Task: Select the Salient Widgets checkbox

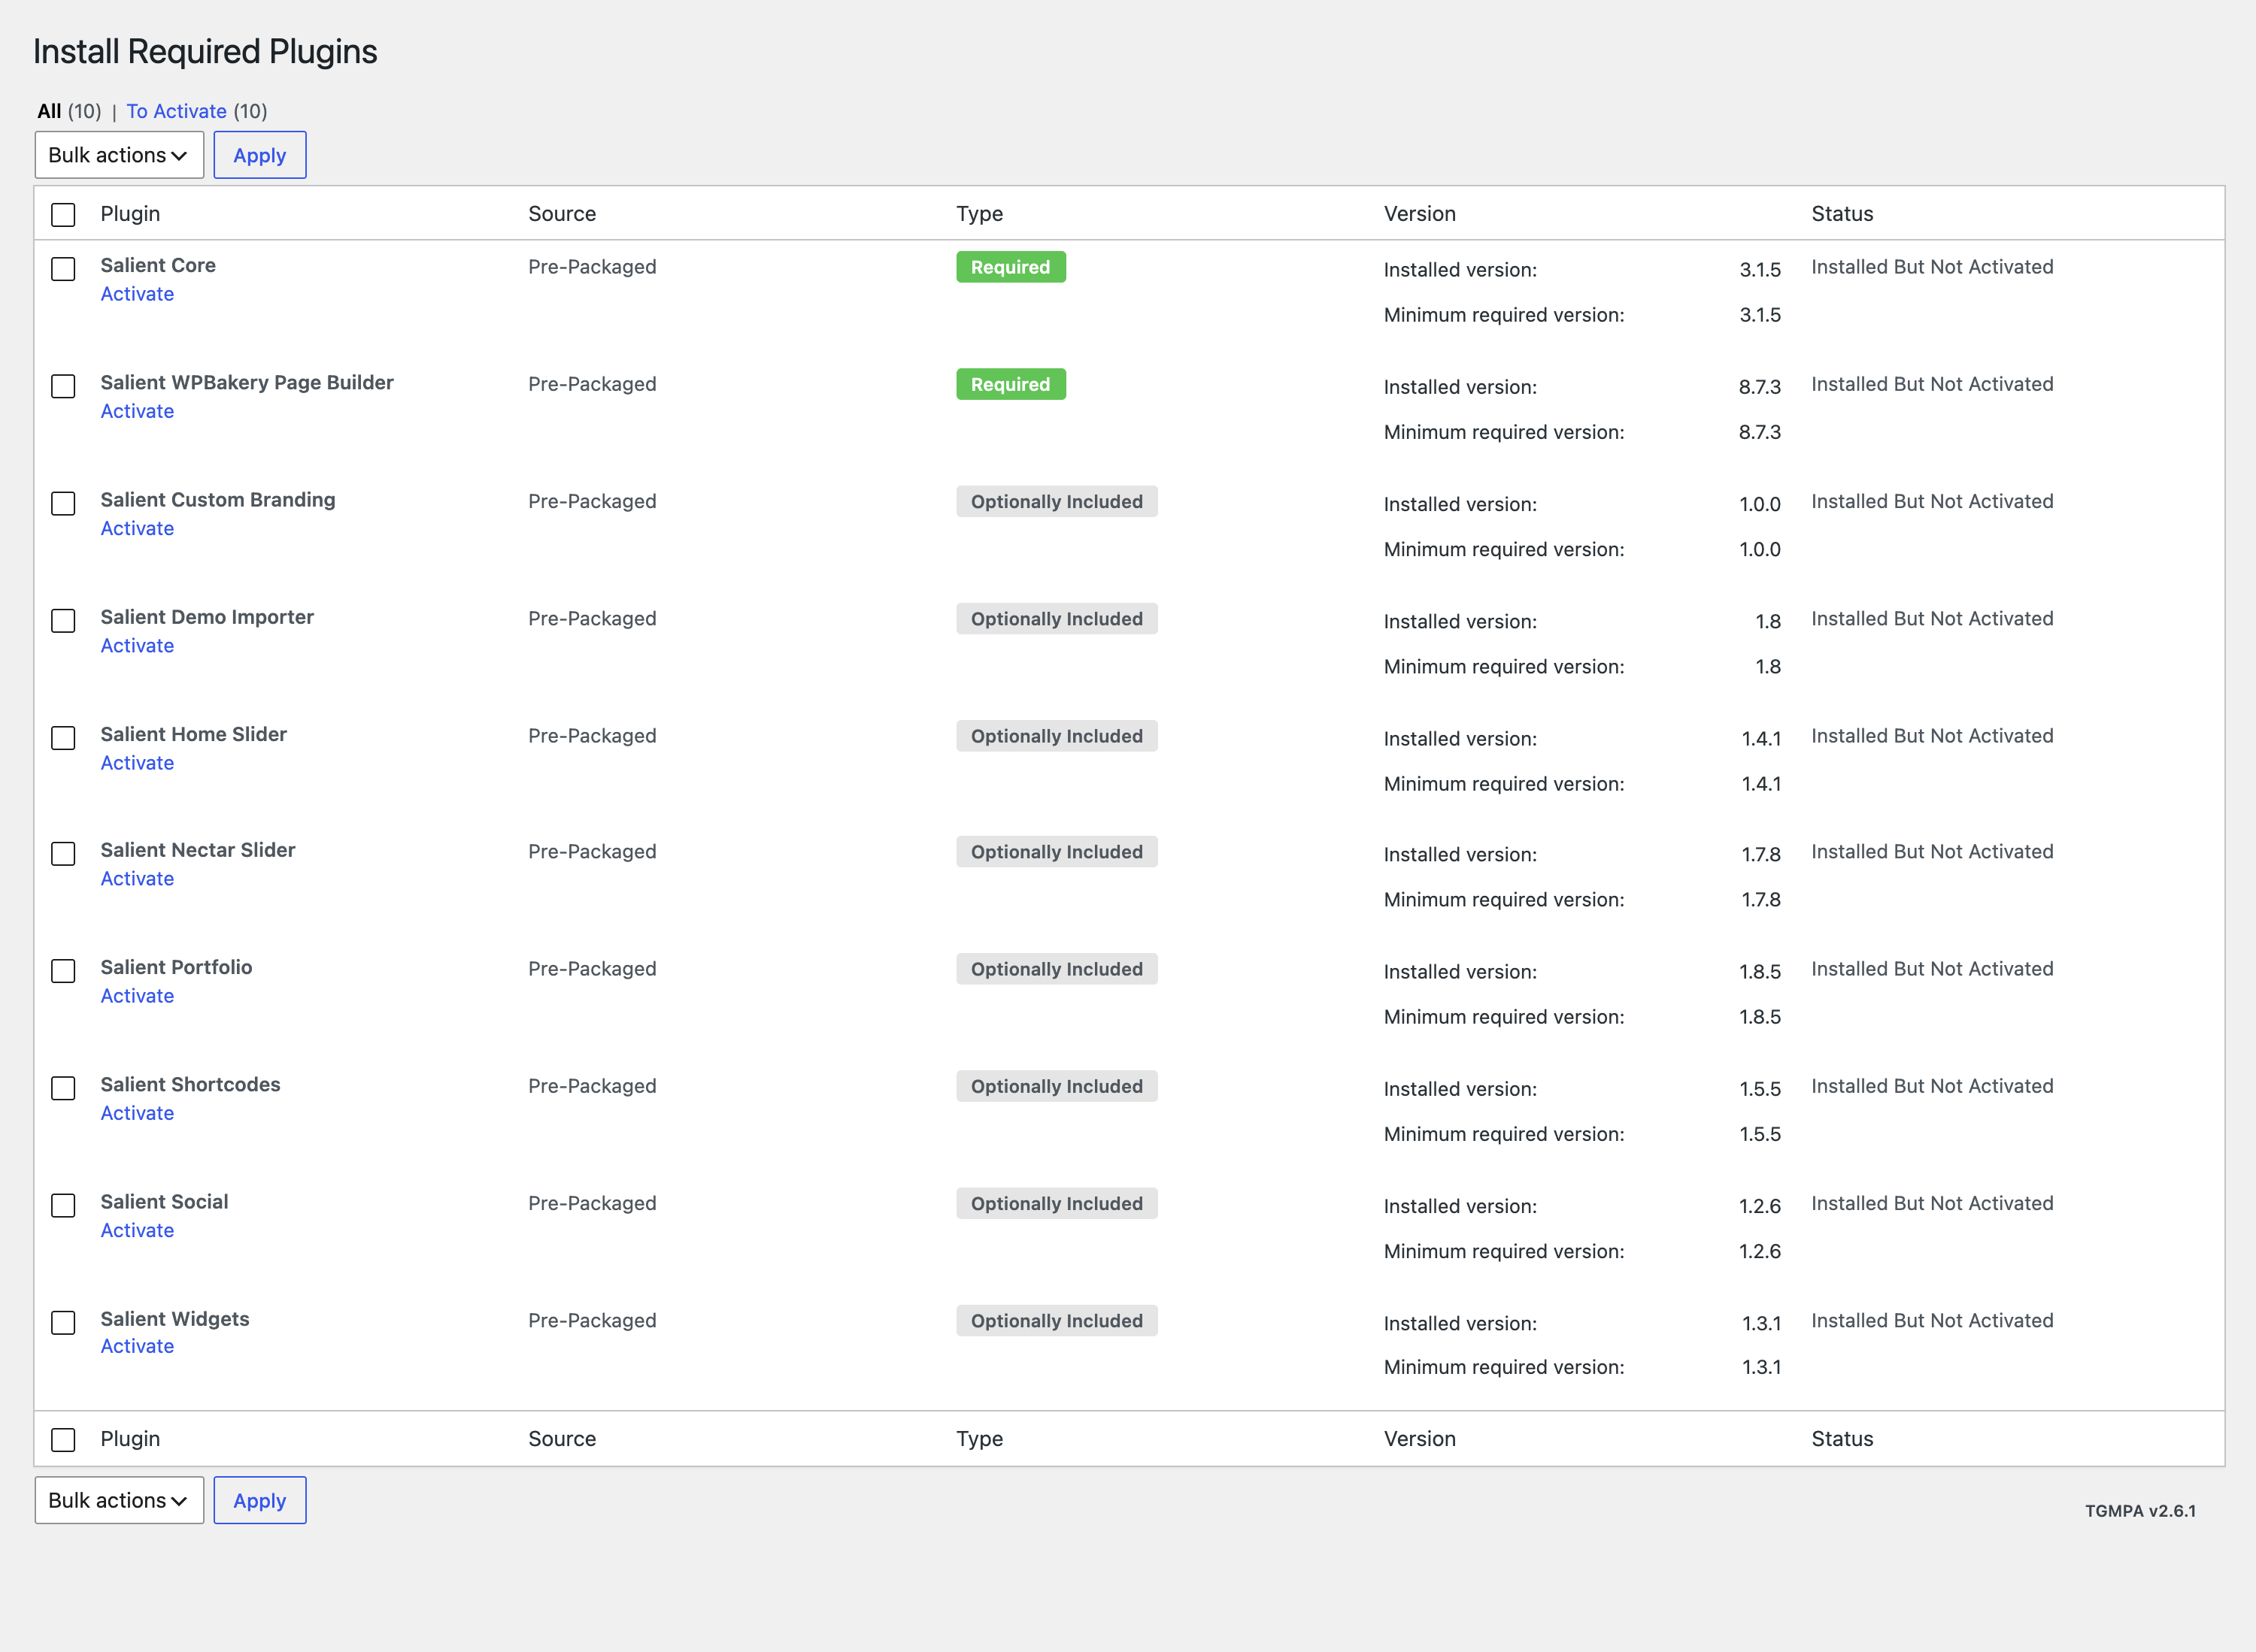Action: [x=63, y=1323]
